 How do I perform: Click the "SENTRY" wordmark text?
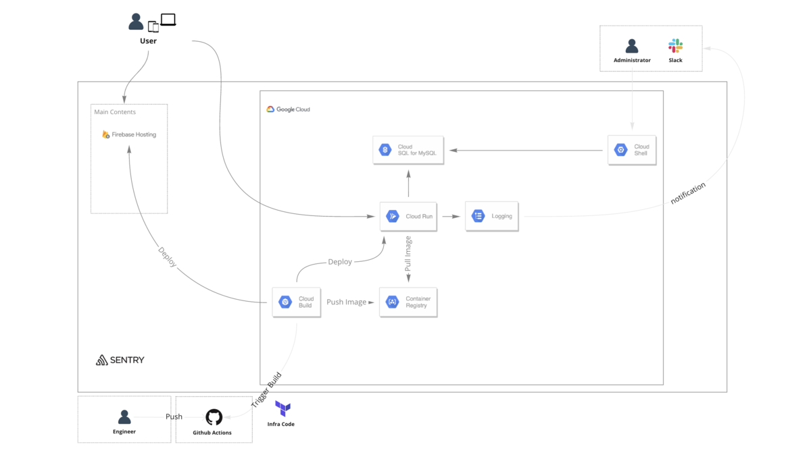(x=127, y=360)
